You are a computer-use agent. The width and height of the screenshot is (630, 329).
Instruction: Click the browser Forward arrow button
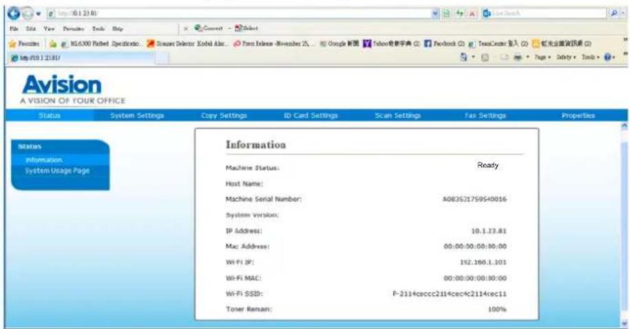click(x=27, y=14)
